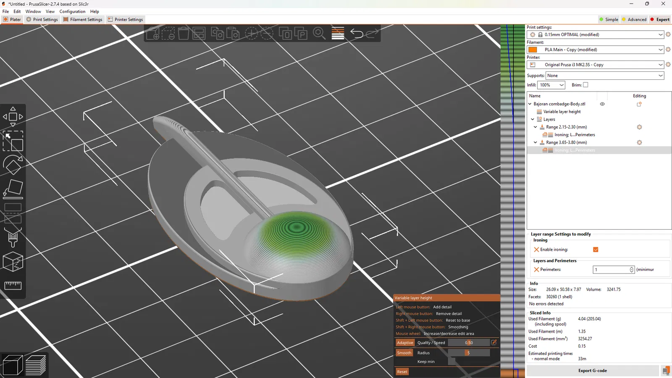Select the Move gizmo tool
The width and height of the screenshot is (672, 378).
(x=13, y=116)
